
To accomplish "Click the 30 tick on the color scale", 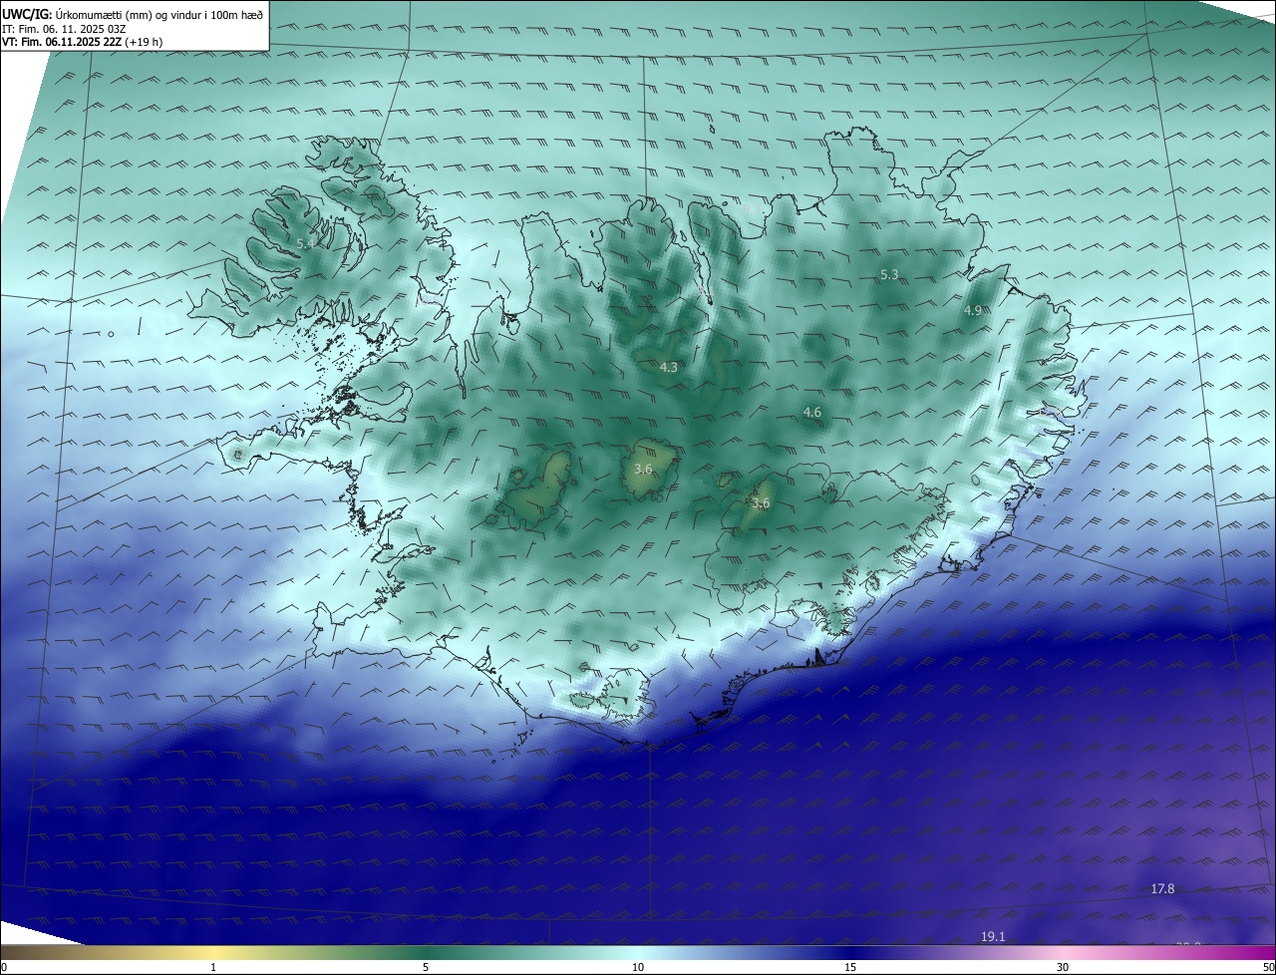I will pyautogui.click(x=1063, y=967).
